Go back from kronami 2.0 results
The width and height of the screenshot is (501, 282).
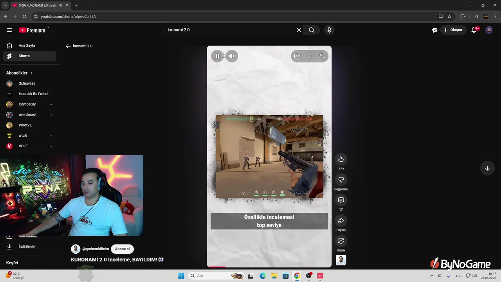point(68,46)
